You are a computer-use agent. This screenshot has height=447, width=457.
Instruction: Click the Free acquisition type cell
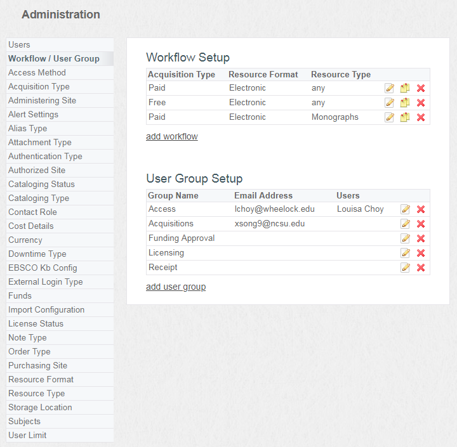(157, 103)
